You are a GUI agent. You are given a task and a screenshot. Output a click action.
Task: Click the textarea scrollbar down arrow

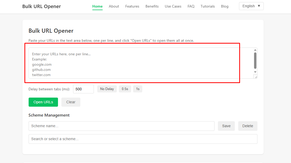[x=255, y=72]
